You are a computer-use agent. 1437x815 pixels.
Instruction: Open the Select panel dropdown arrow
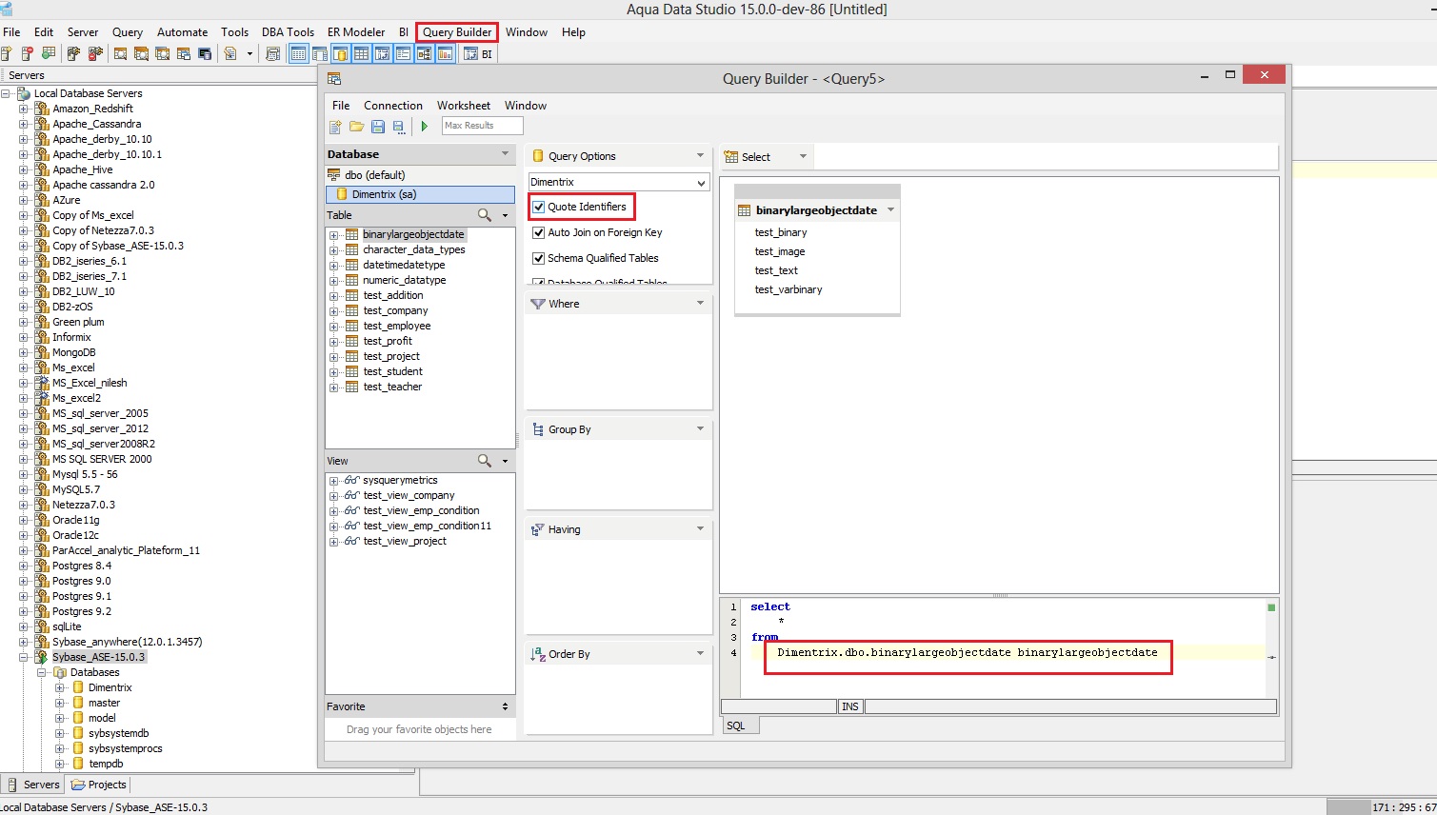[x=803, y=156]
